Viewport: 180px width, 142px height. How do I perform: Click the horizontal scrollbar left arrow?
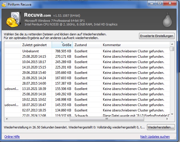point(7,119)
